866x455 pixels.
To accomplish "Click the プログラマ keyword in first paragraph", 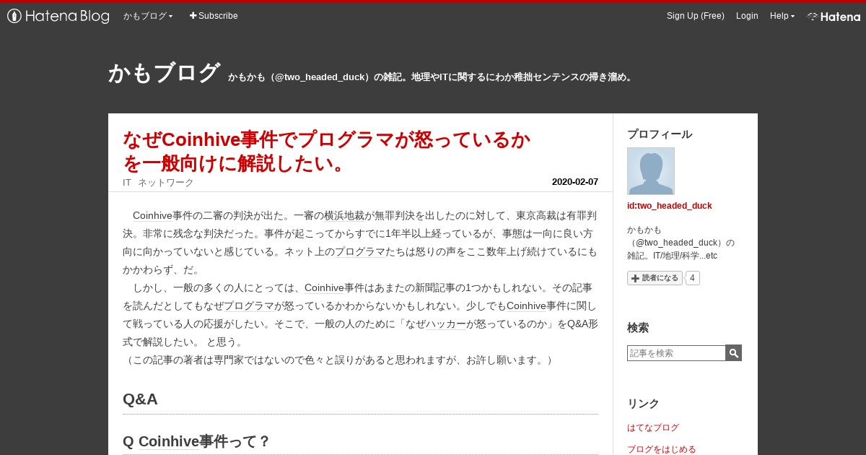I will click(x=360, y=251).
